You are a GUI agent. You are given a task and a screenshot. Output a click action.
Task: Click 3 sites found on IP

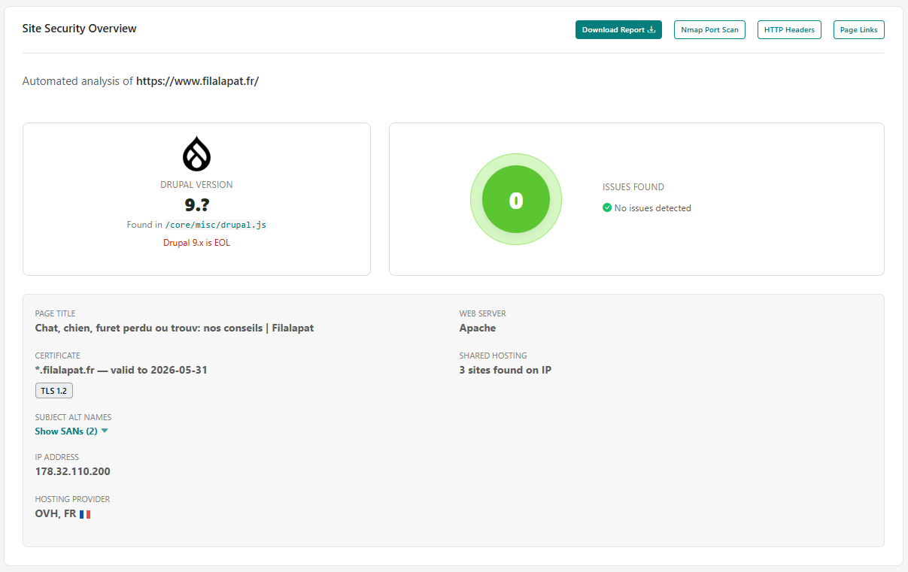click(x=506, y=370)
